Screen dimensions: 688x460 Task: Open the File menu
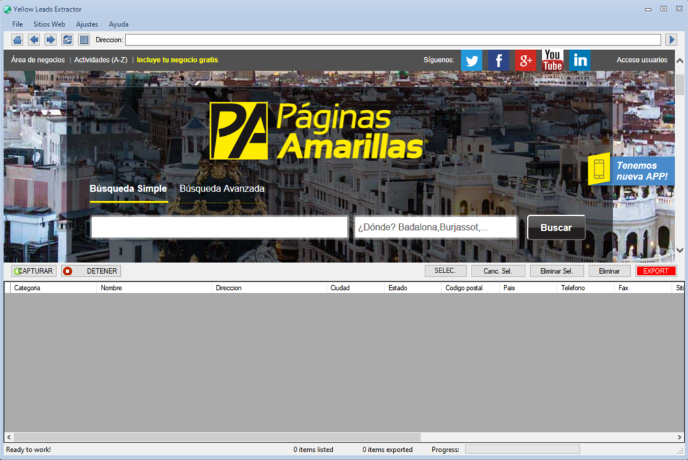point(17,24)
